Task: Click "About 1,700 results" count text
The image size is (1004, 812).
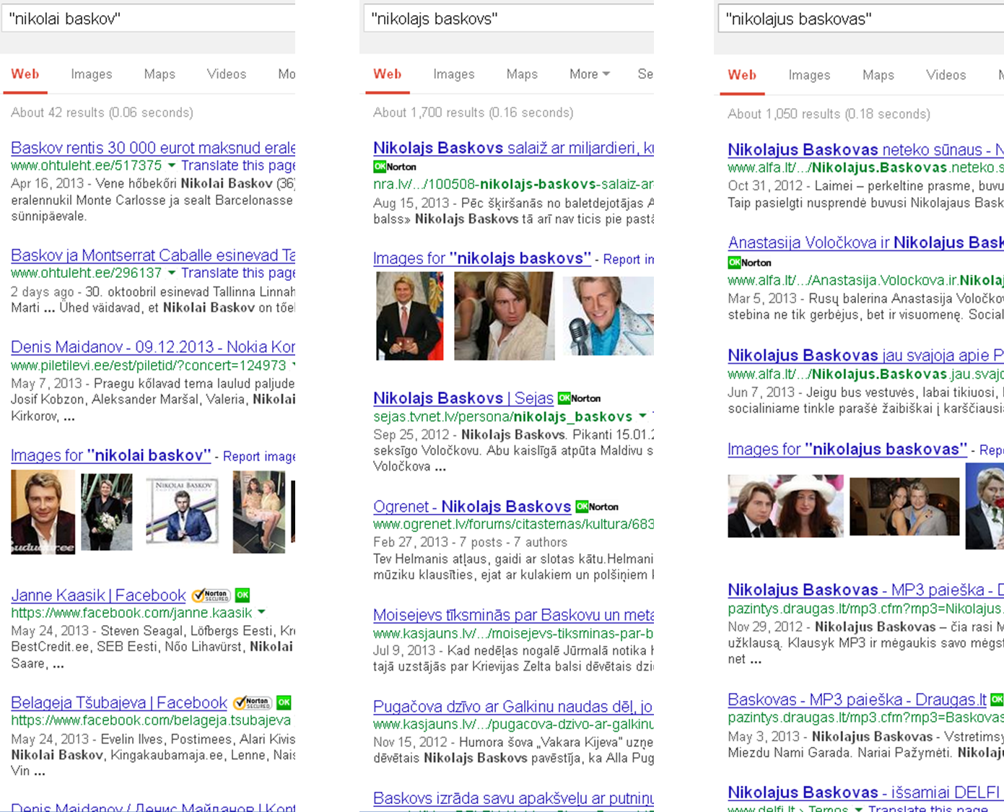Action: tap(473, 113)
